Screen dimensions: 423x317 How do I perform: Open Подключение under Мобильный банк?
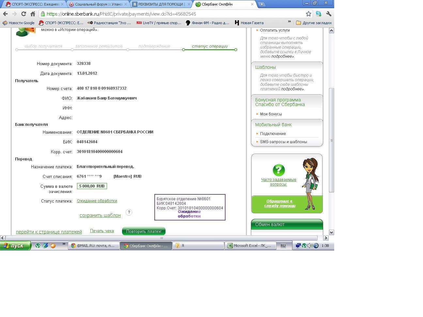click(273, 134)
